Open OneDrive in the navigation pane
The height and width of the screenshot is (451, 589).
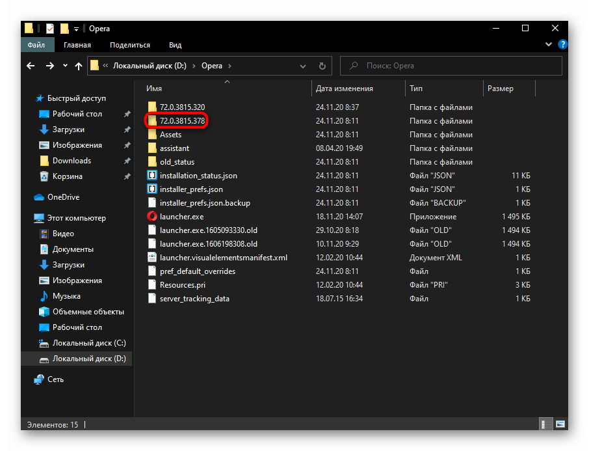(x=63, y=197)
